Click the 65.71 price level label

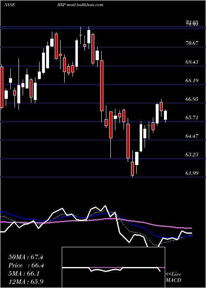(192, 118)
